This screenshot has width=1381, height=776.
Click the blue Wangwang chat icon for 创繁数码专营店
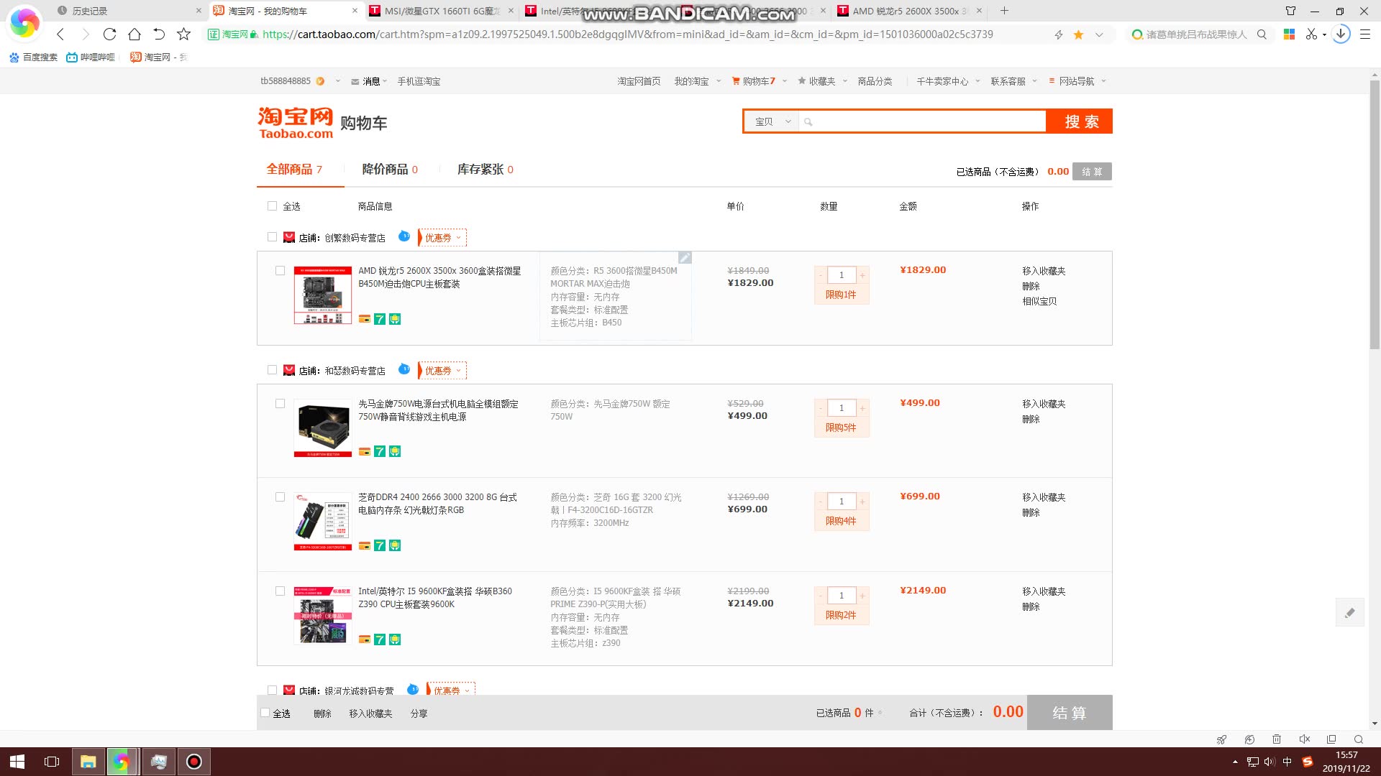coord(404,236)
